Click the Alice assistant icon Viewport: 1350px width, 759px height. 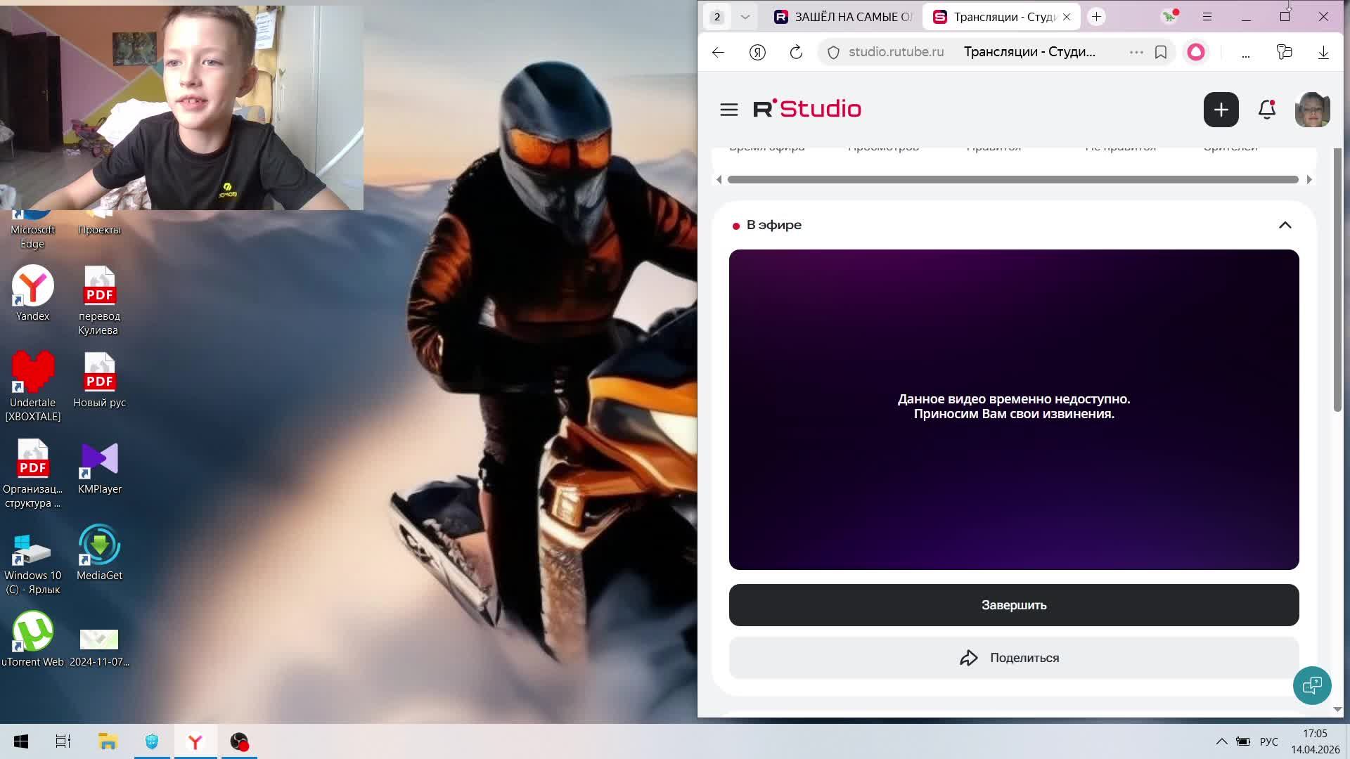tap(1195, 52)
